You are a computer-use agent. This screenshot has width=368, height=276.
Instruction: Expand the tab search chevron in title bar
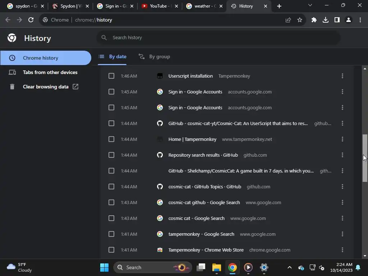coord(310,5)
